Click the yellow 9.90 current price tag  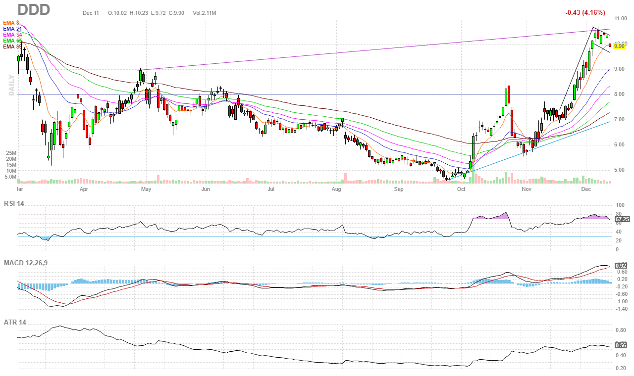pos(619,46)
